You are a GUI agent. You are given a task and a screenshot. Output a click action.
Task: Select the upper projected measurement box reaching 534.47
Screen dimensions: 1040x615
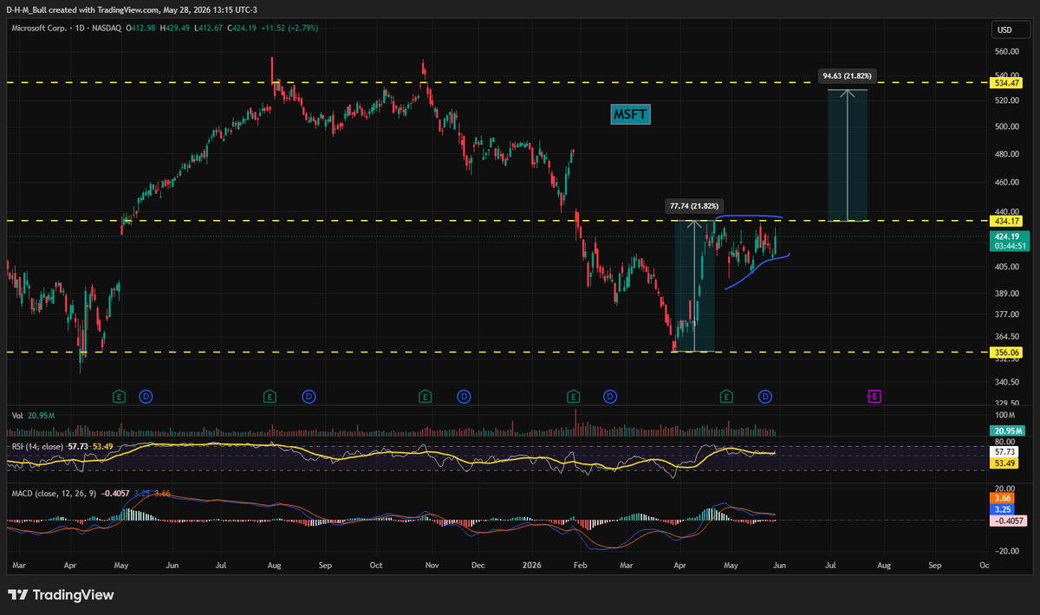848,155
